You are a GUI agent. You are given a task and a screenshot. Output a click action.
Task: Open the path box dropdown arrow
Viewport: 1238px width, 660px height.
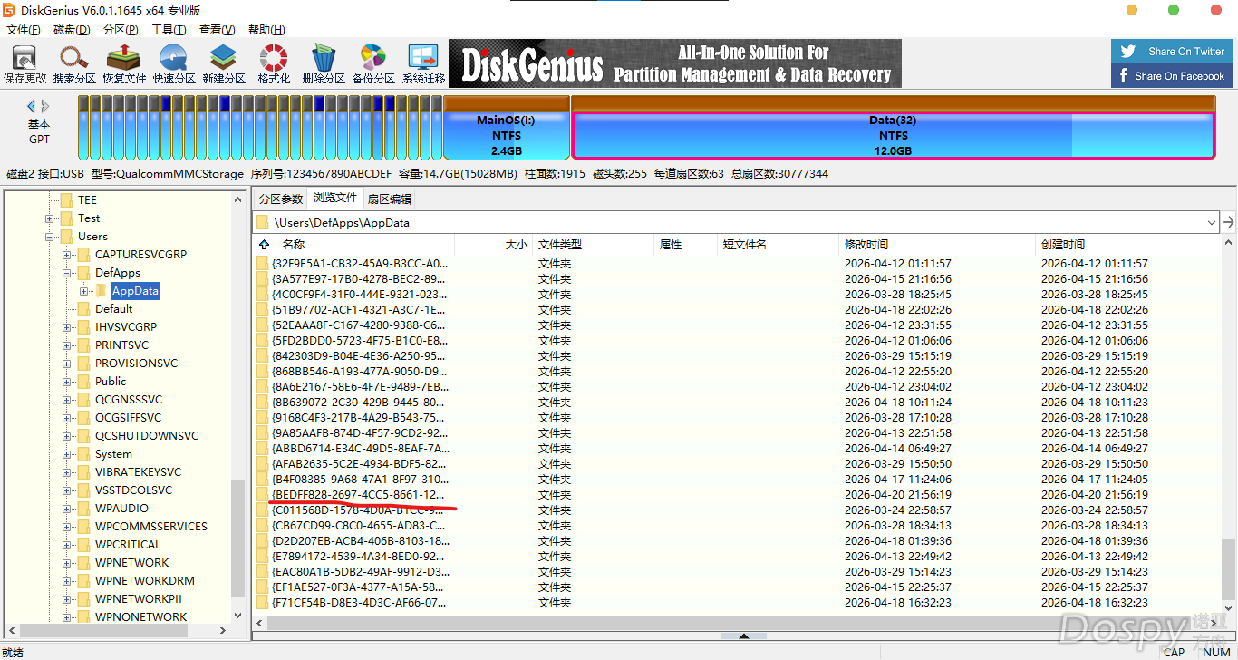click(1212, 222)
